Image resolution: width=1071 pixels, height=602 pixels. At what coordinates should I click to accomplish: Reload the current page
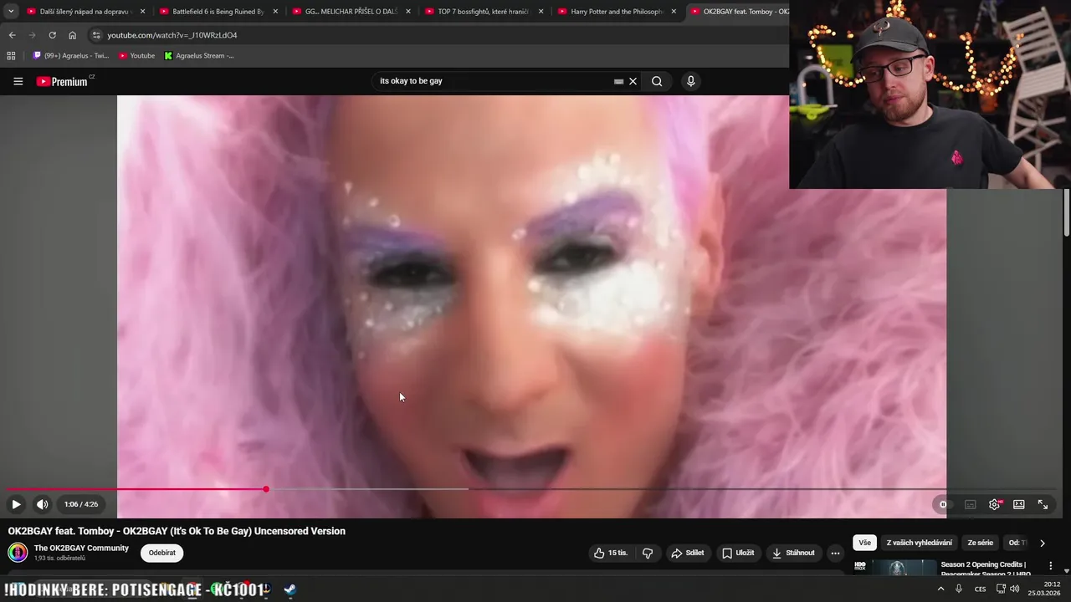[x=52, y=35]
